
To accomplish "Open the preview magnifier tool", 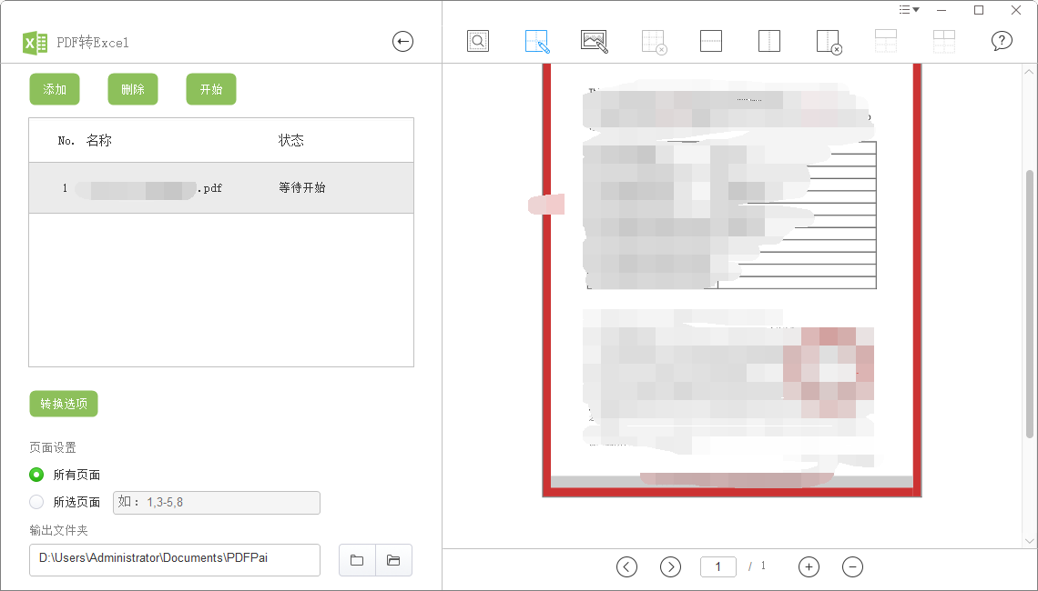I will click(478, 40).
